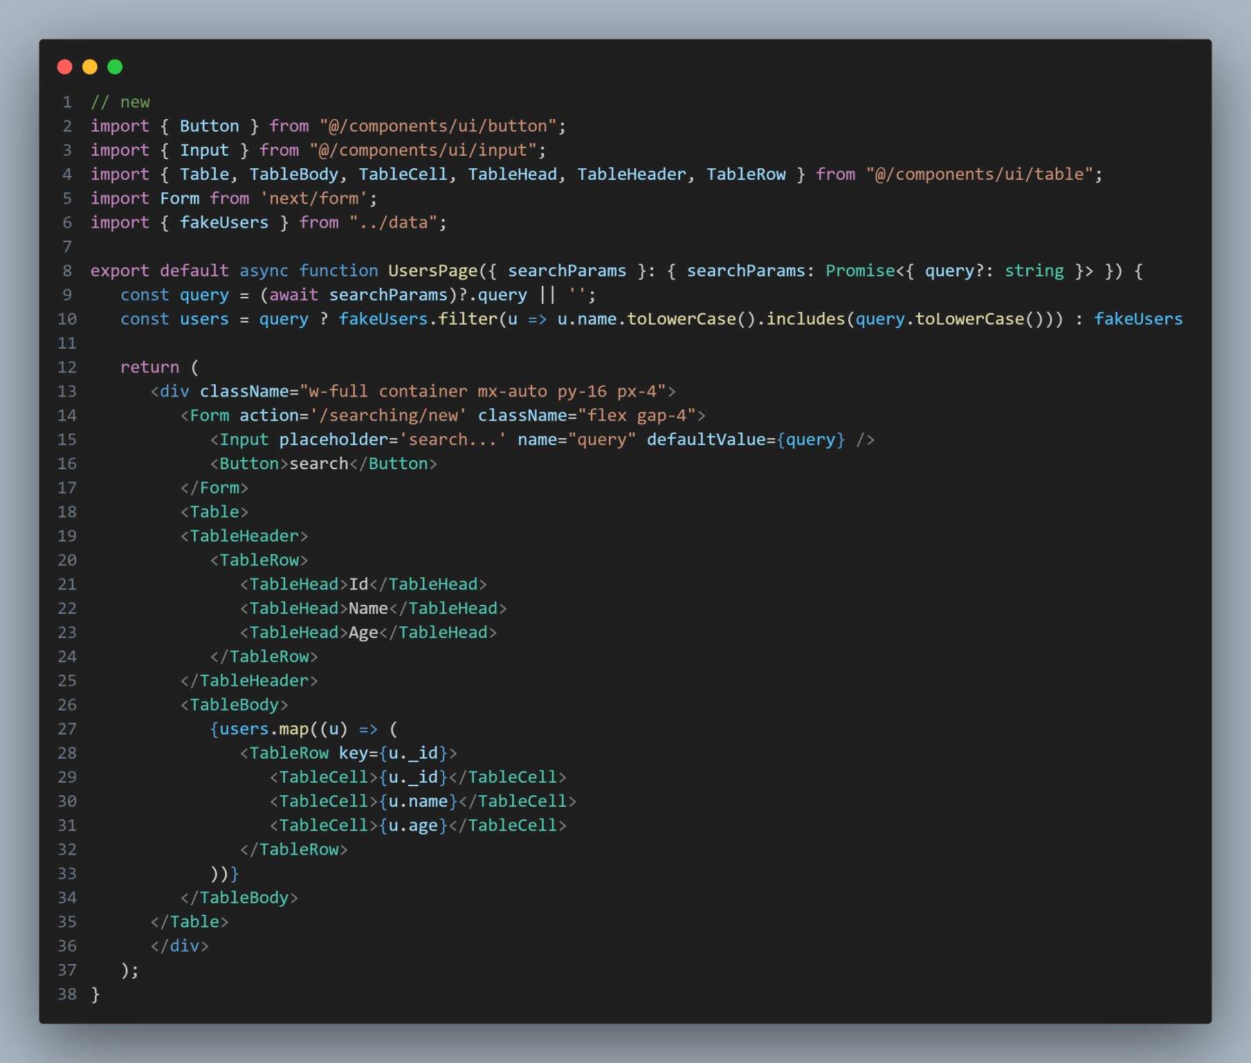Click the UsersPage function name
Screen dimensions: 1251x1063
433,271
